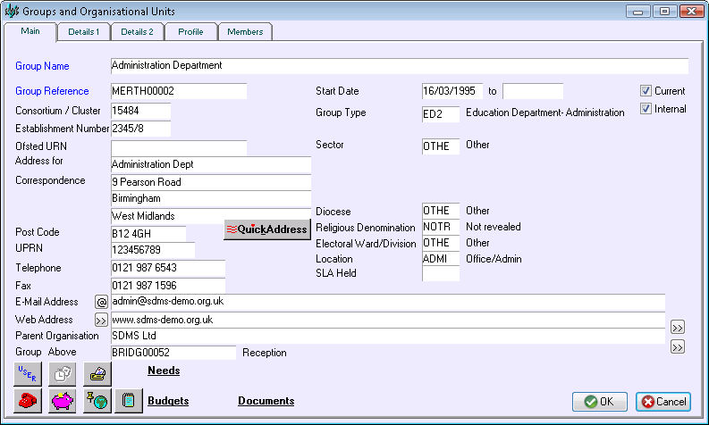Click the Cancel button
The image size is (709, 425).
click(663, 402)
